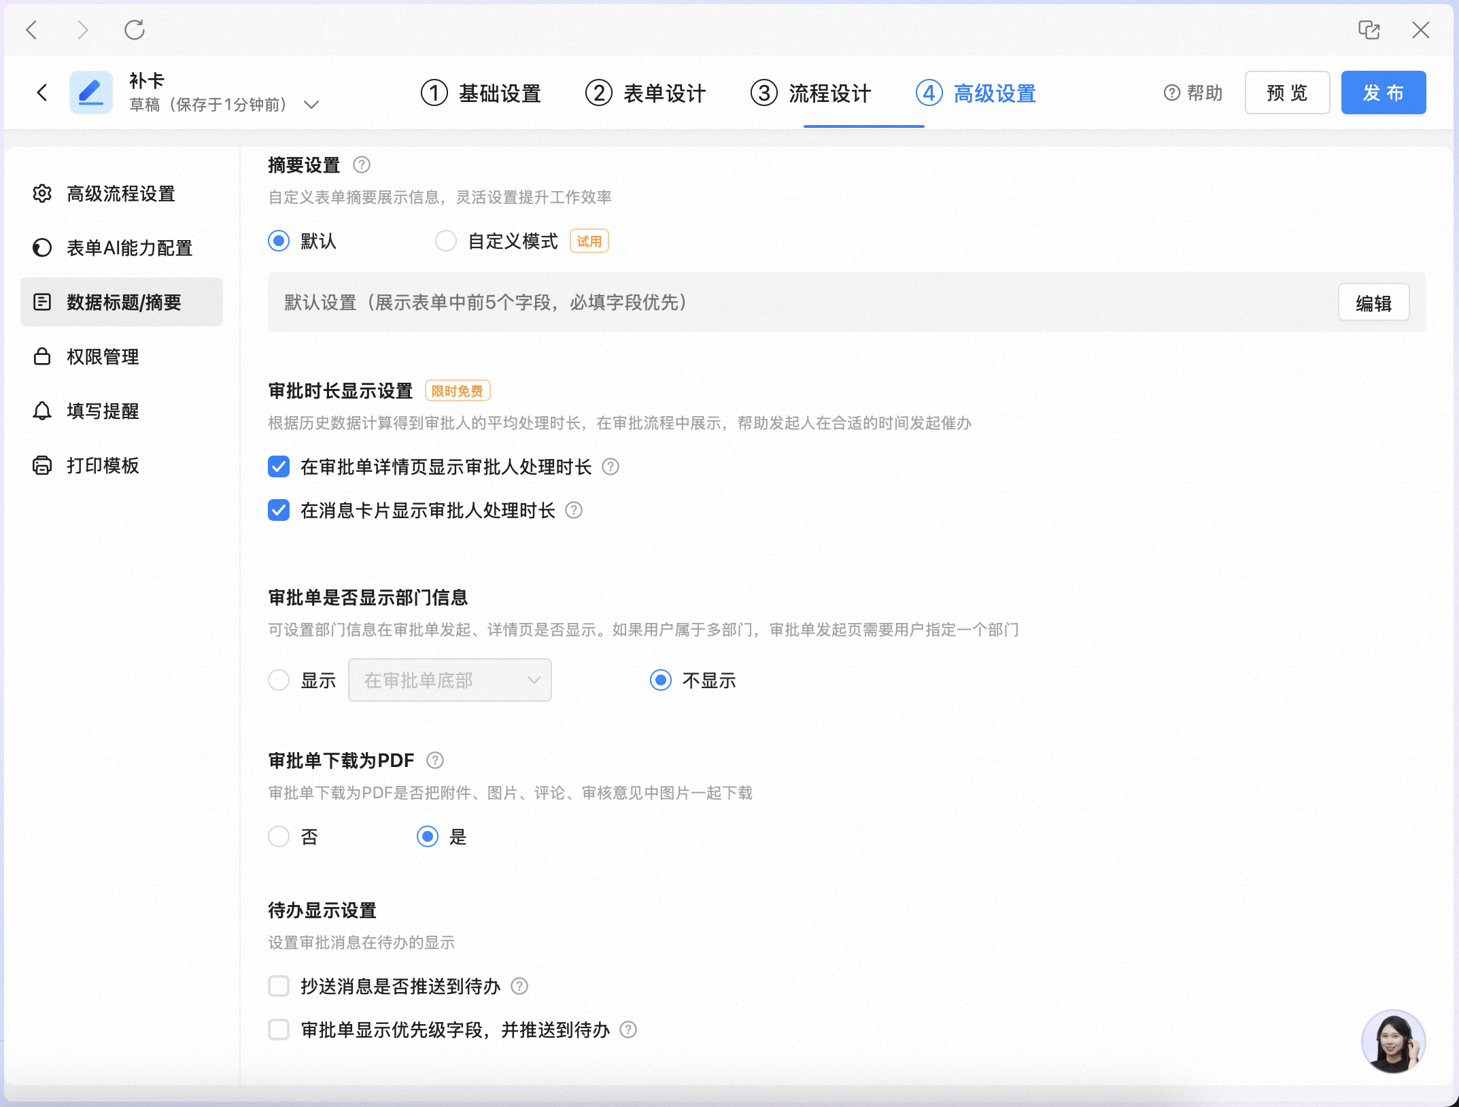Open 帮助 help link
The image size is (1459, 1107).
[x=1193, y=93]
